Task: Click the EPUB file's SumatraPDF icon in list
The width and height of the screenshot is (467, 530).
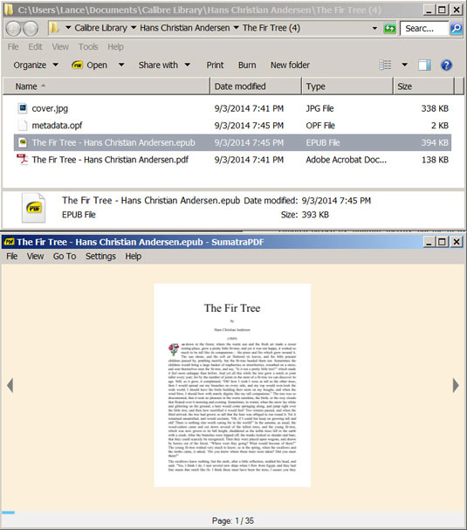Action: 23,142
